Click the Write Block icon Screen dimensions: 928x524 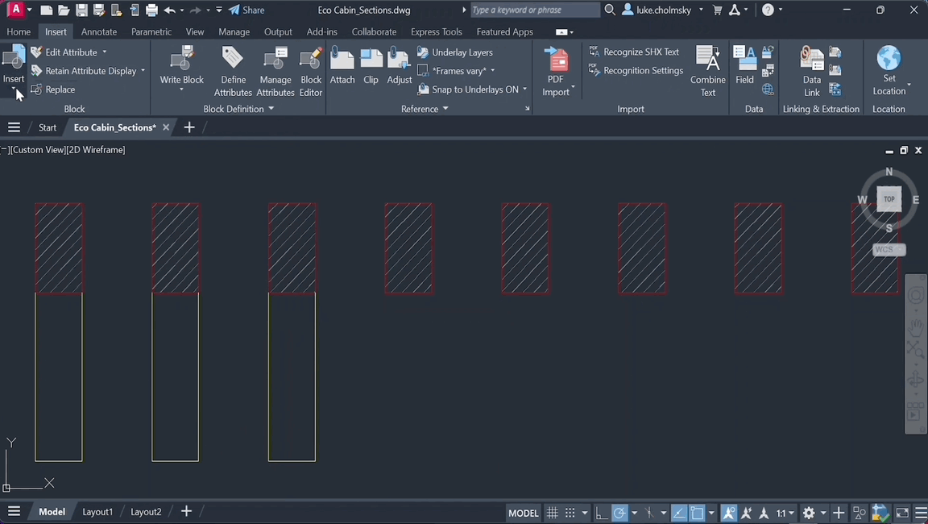181,60
